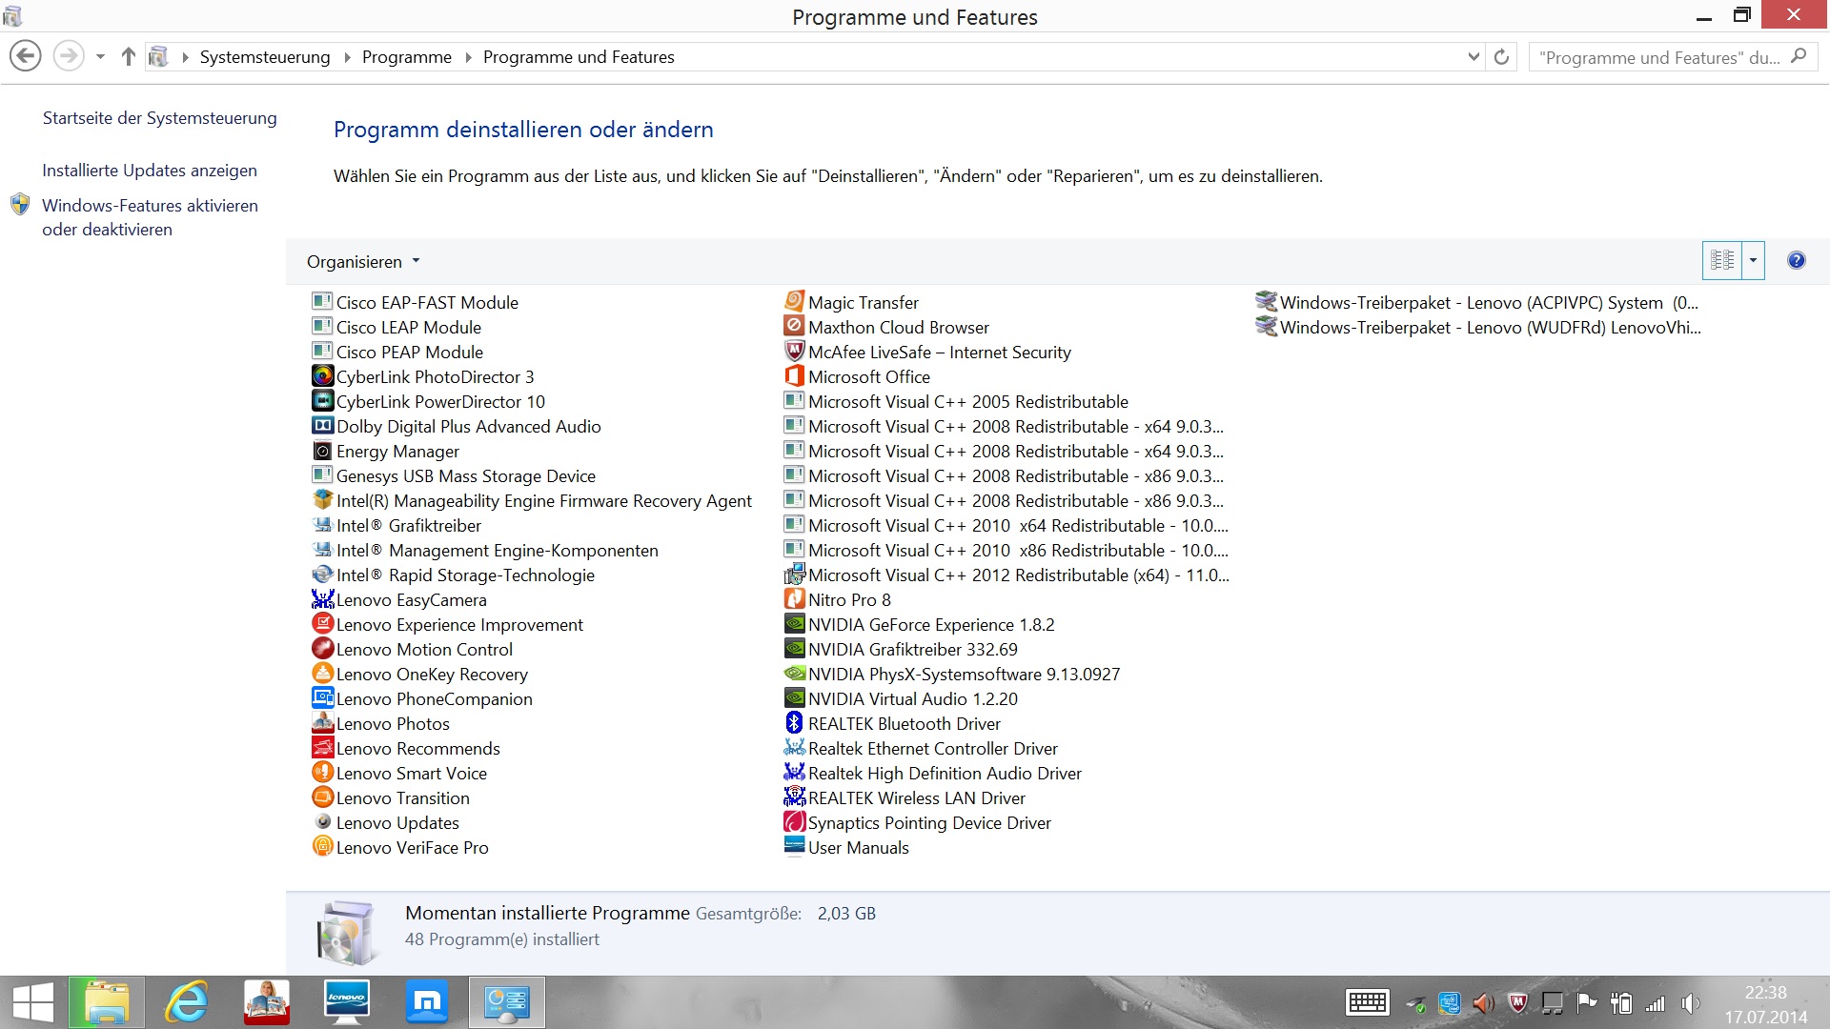Image resolution: width=1830 pixels, height=1029 pixels.
Task: Open the help question mark button
Action: tap(1796, 260)
